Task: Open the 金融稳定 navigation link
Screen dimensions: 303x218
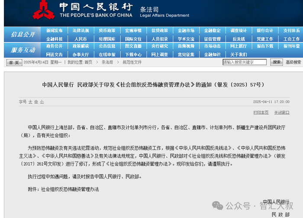Action: pos(213,31)
